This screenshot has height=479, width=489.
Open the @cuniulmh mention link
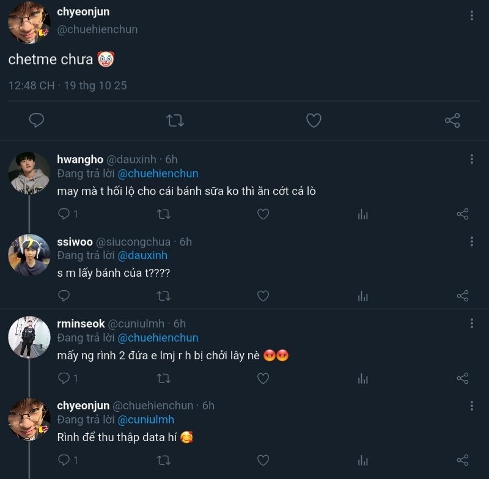click(x=145, y=420)
